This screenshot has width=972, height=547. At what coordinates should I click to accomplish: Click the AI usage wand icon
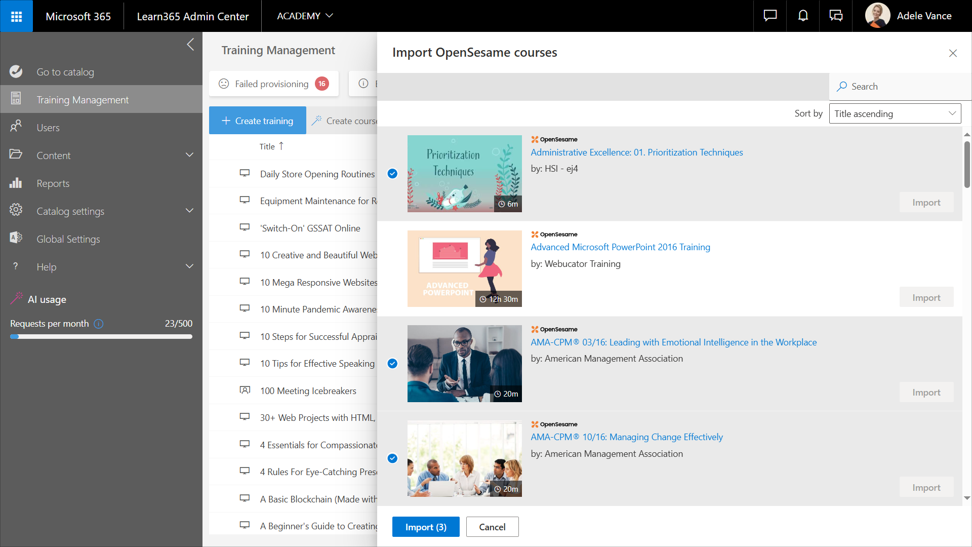pyautogui.click(x=17, y=298)
